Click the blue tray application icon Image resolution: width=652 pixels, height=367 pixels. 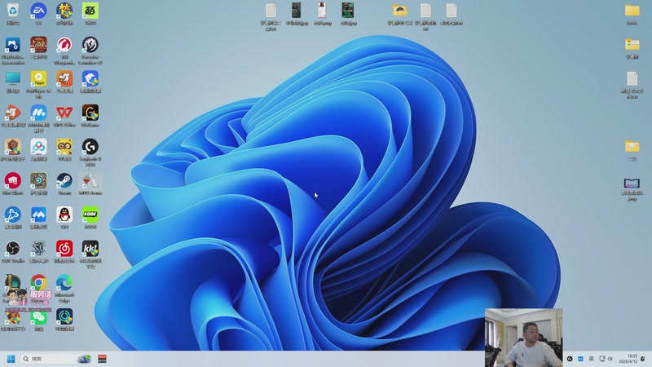pyautogui.click(x=580, y=359)
